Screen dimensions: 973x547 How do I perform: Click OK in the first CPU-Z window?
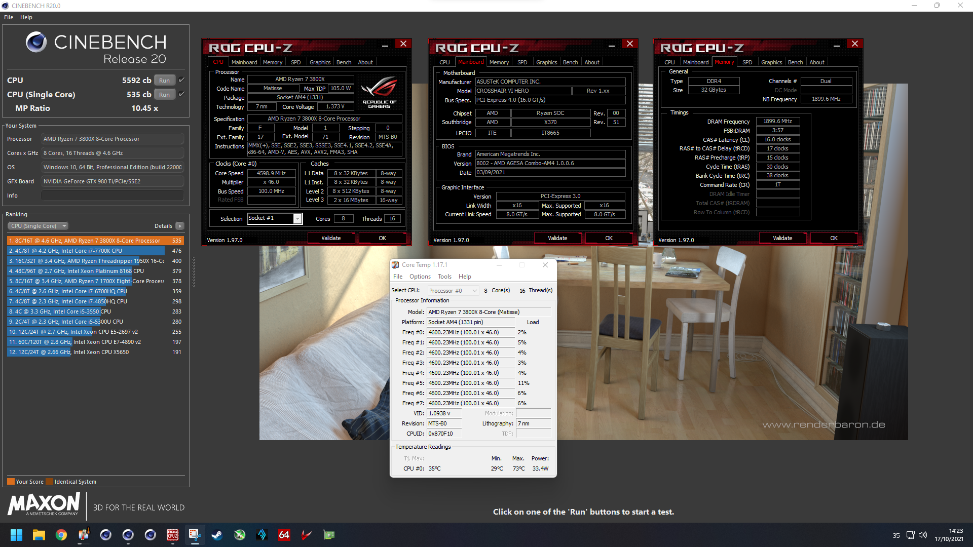pyautogui.click(x=382, y=238)
